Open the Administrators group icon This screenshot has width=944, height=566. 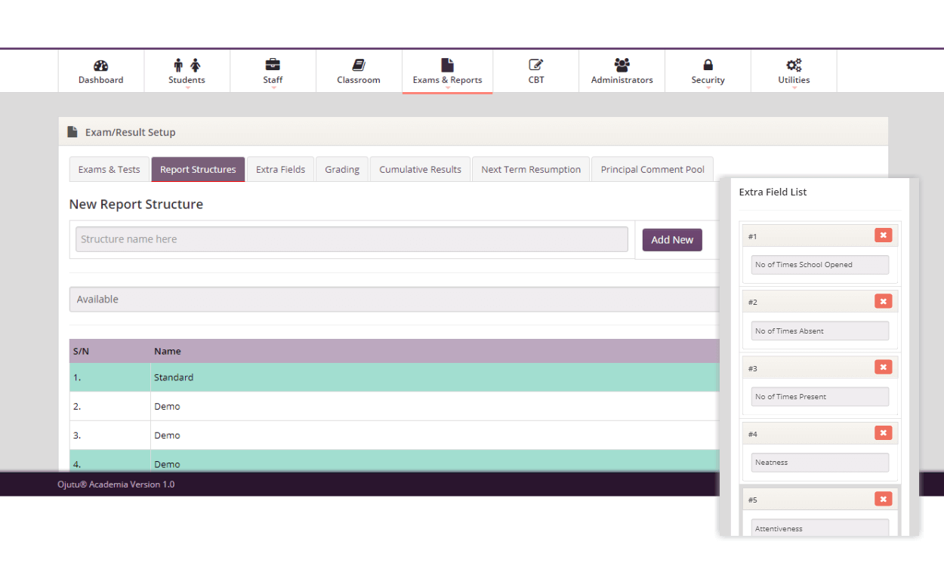point(622,66)
